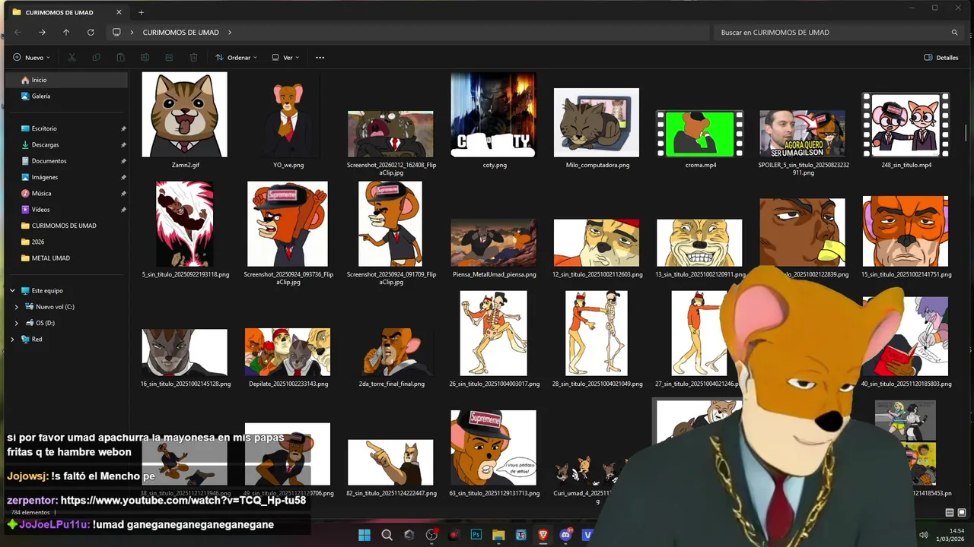
Task: Click the Delete trash icon
Action: tap(193, 58)
